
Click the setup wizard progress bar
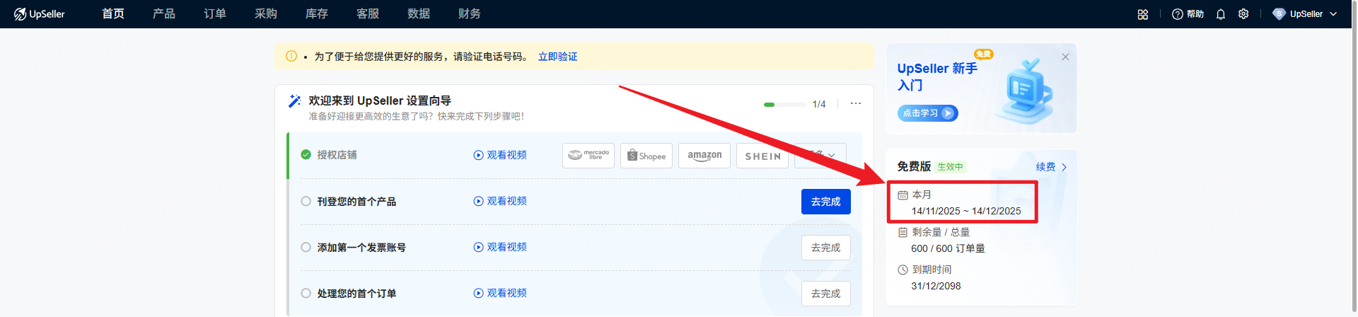784,105
